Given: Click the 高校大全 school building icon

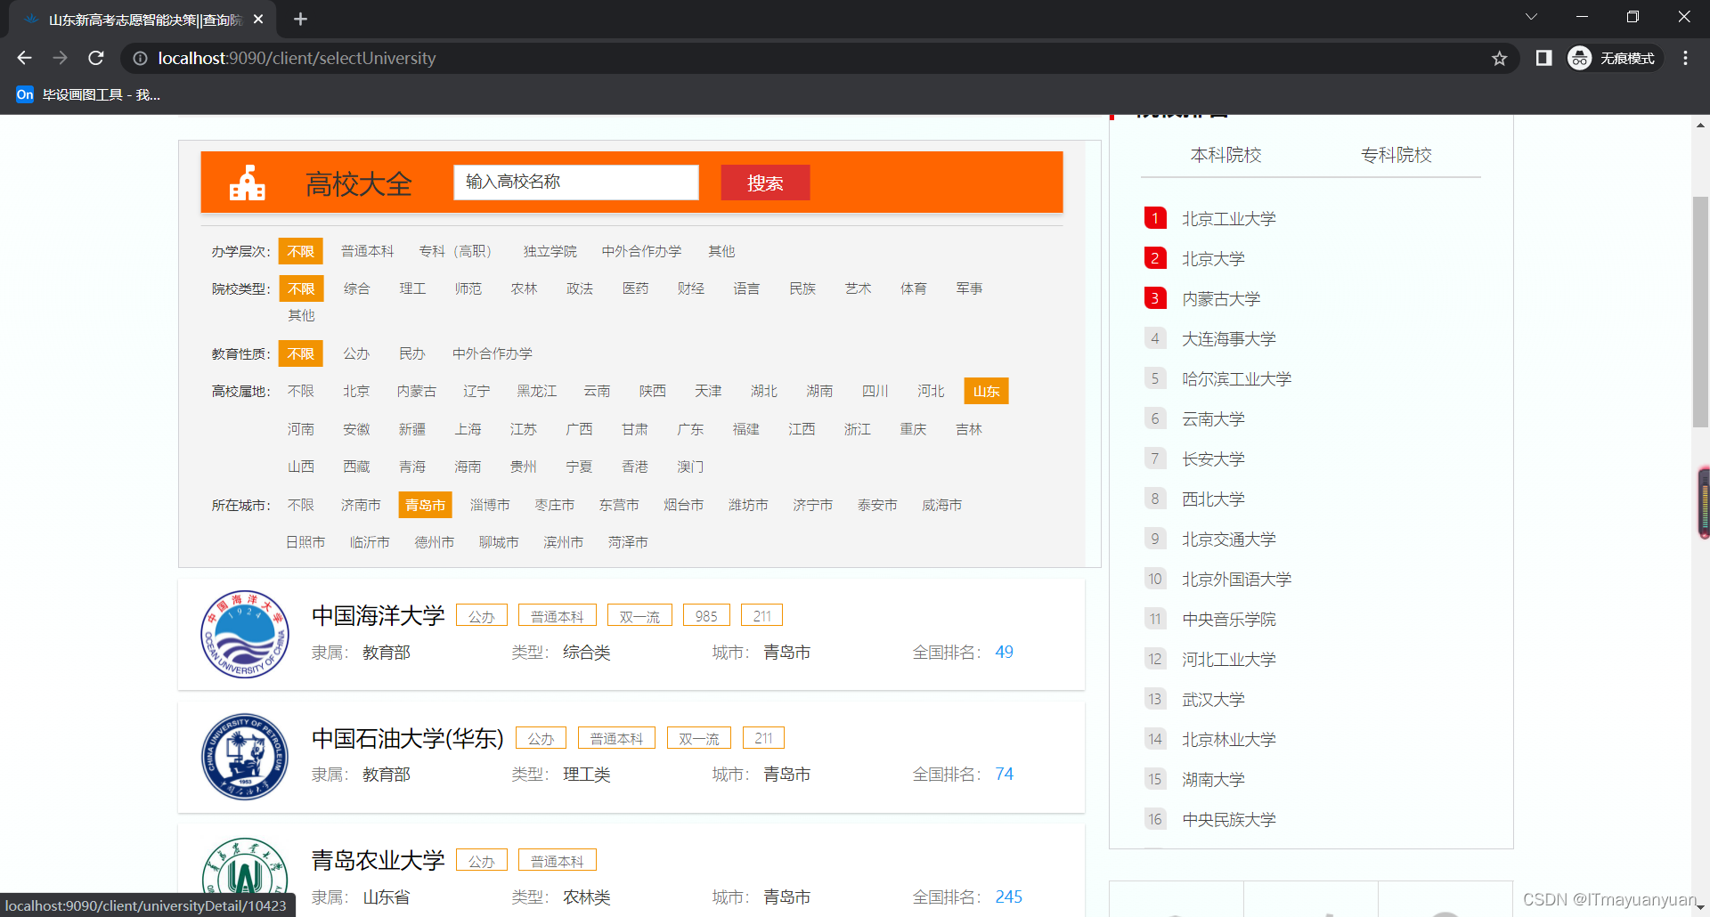Looking at the screenshot, I should coord(248,183).
